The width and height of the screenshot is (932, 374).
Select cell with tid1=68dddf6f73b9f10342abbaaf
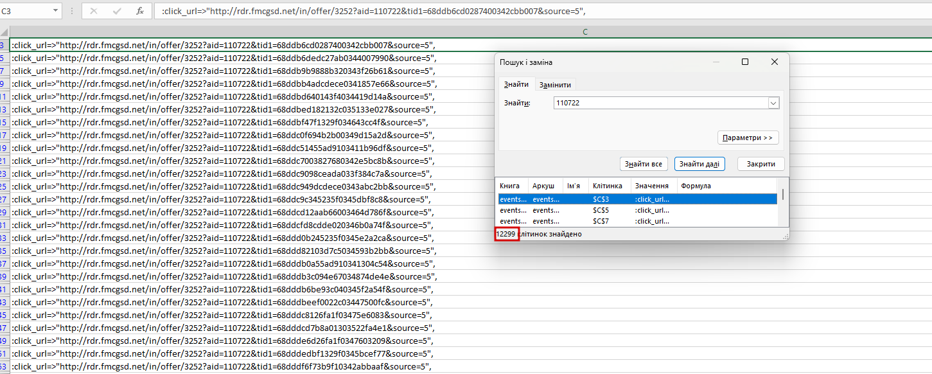(x=471, y=366)
